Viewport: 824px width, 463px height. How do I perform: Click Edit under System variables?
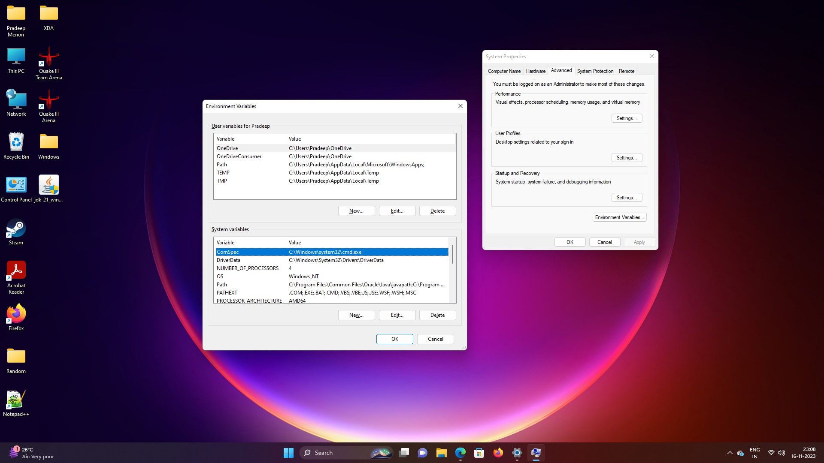[397, 315]
